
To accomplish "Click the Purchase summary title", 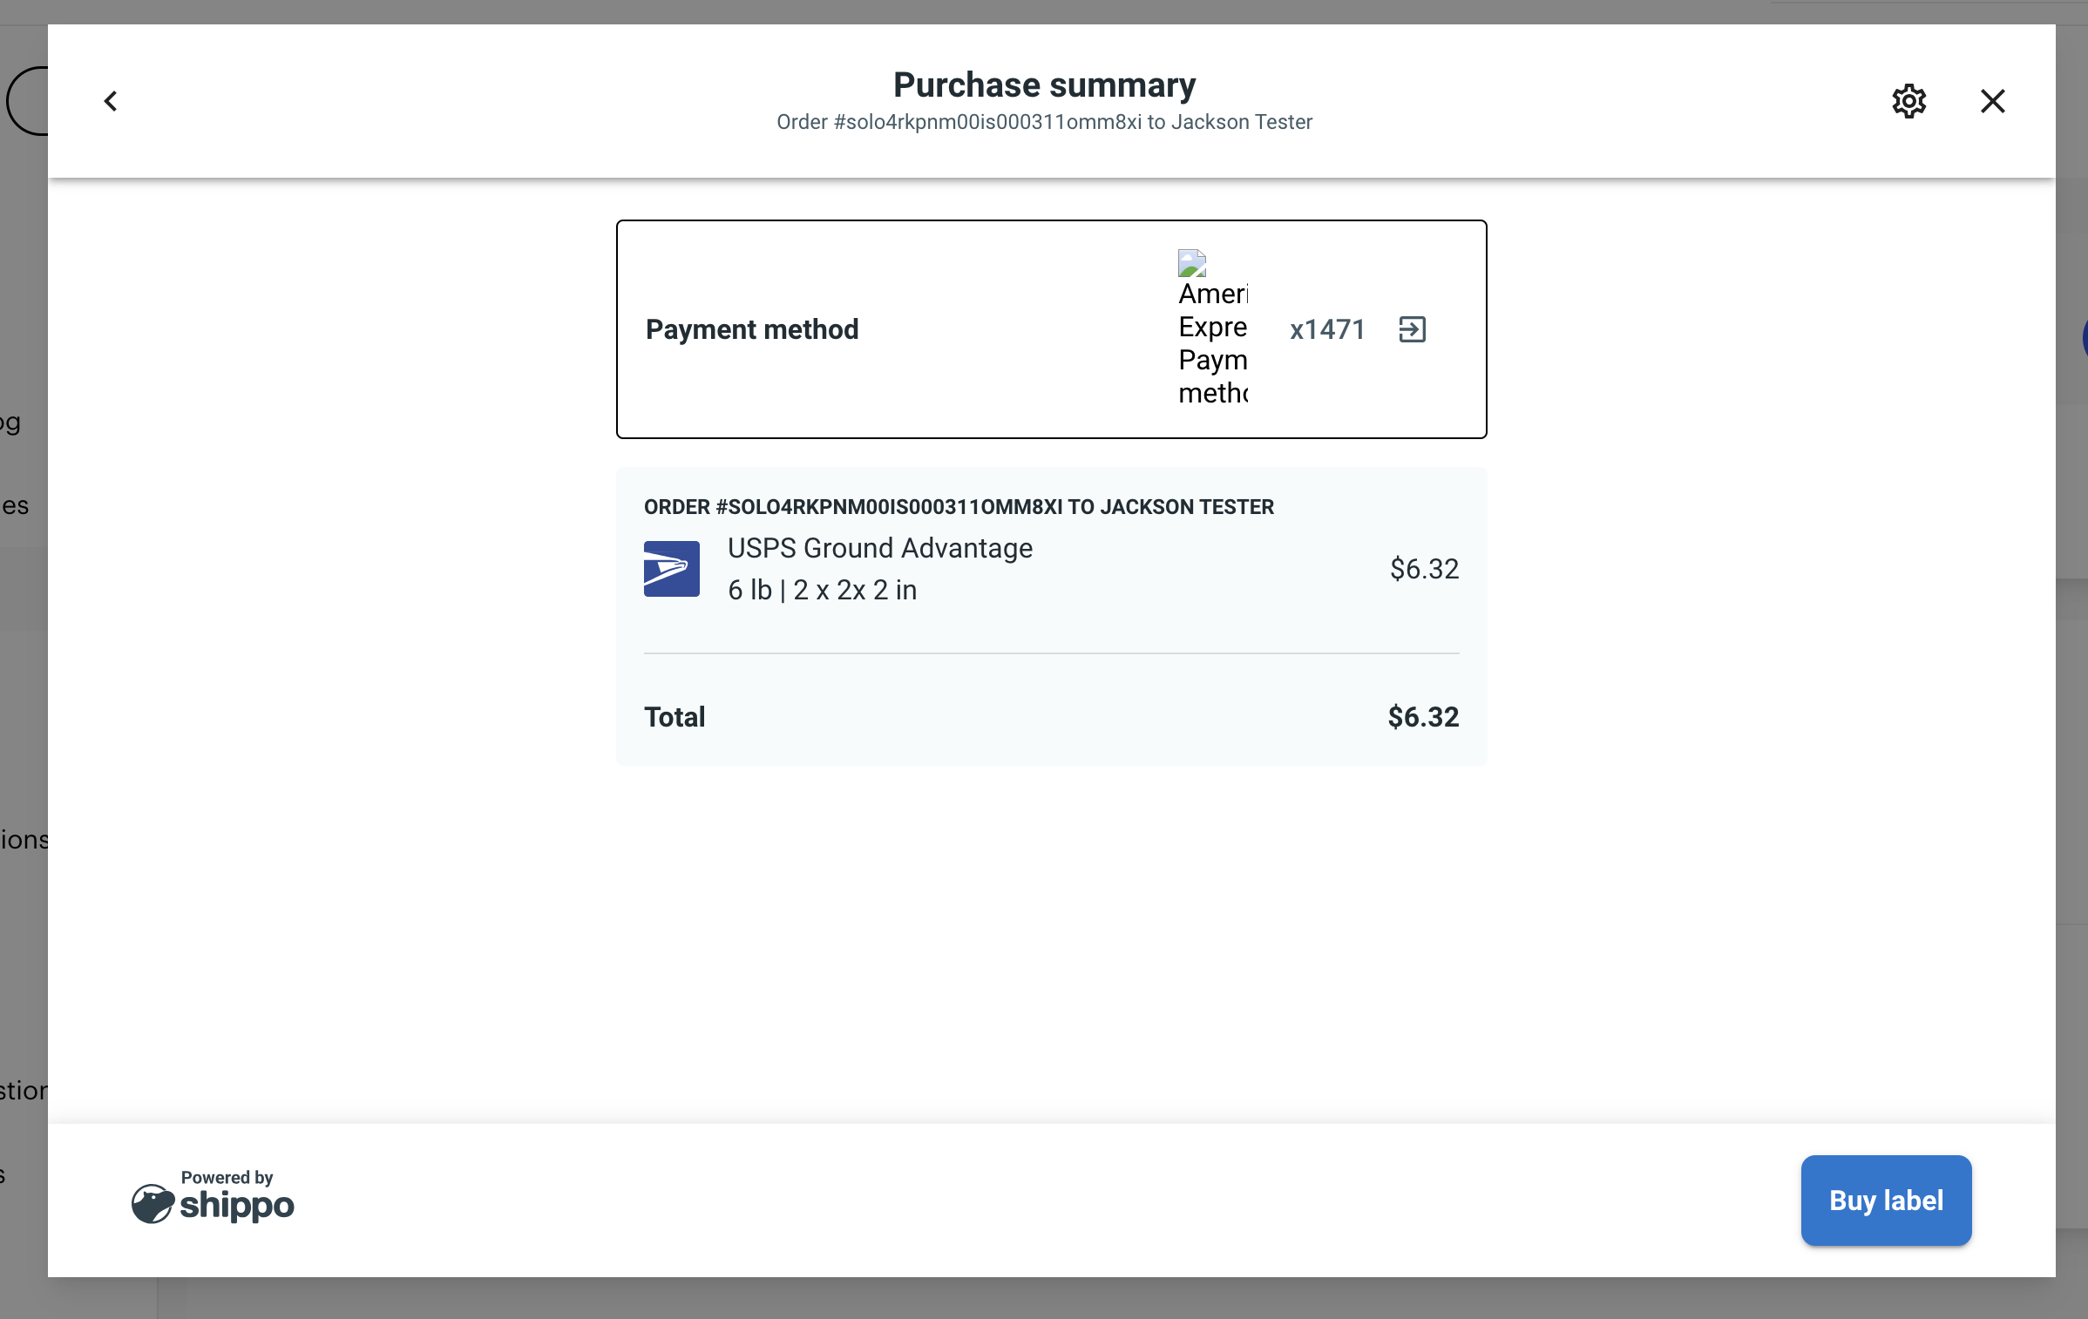I will click(1044, 84).
